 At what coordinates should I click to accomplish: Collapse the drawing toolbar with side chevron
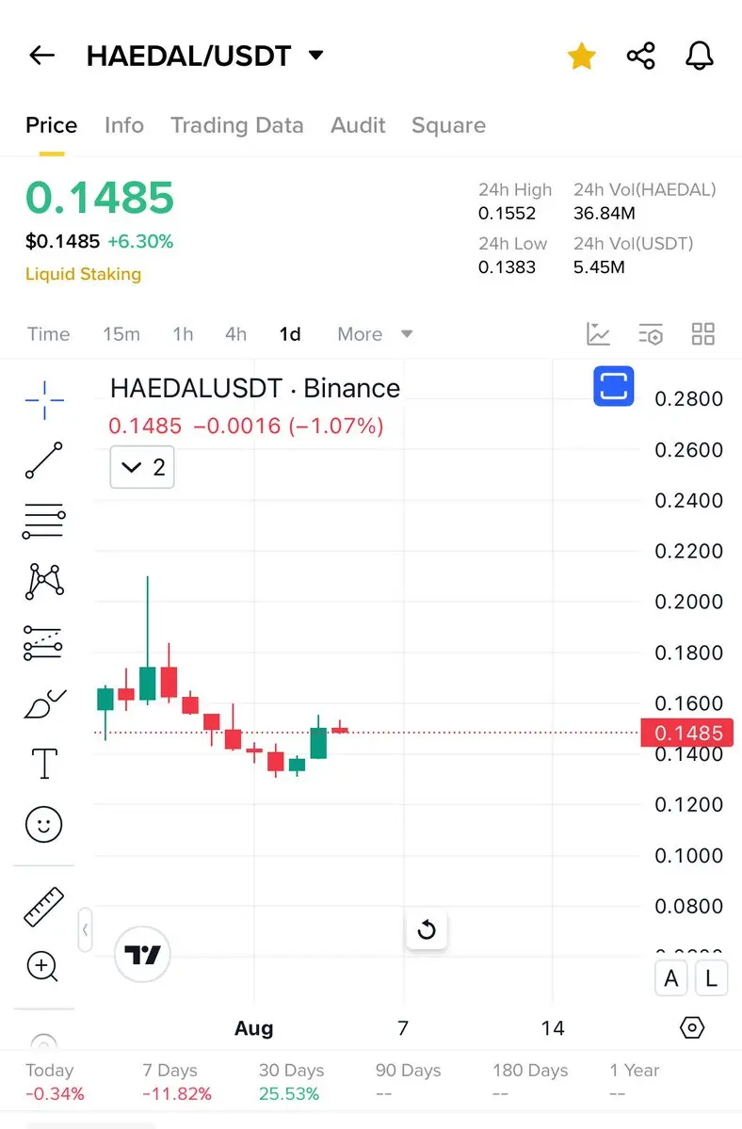tap(85, 929)
